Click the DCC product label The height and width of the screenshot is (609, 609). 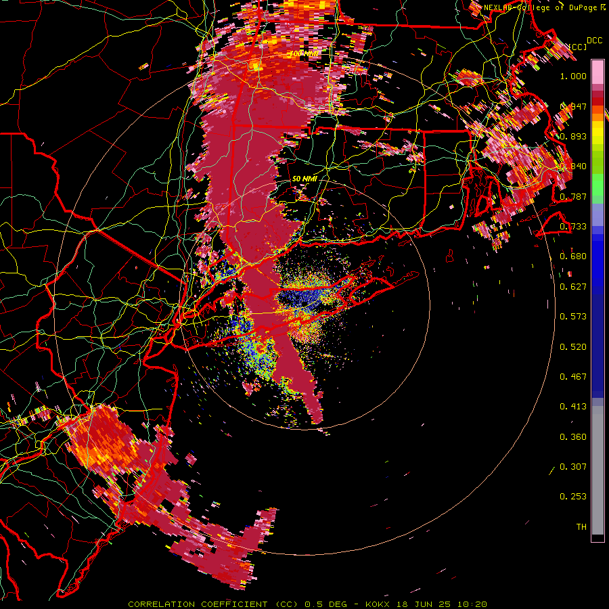coord(595,41)
